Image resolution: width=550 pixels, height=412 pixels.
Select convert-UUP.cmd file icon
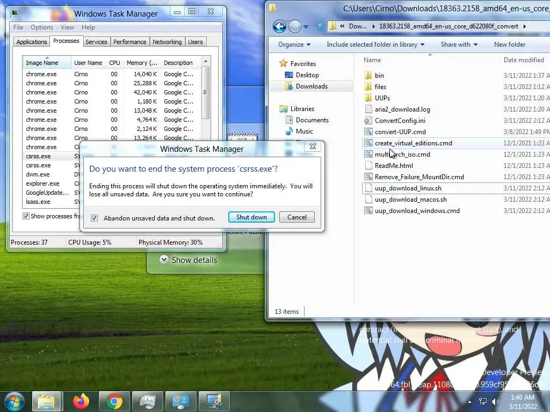368,132
